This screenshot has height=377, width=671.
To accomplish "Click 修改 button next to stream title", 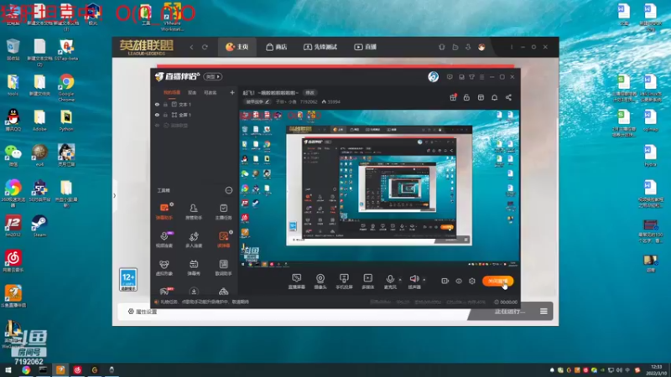I will [x=309, y=93].
